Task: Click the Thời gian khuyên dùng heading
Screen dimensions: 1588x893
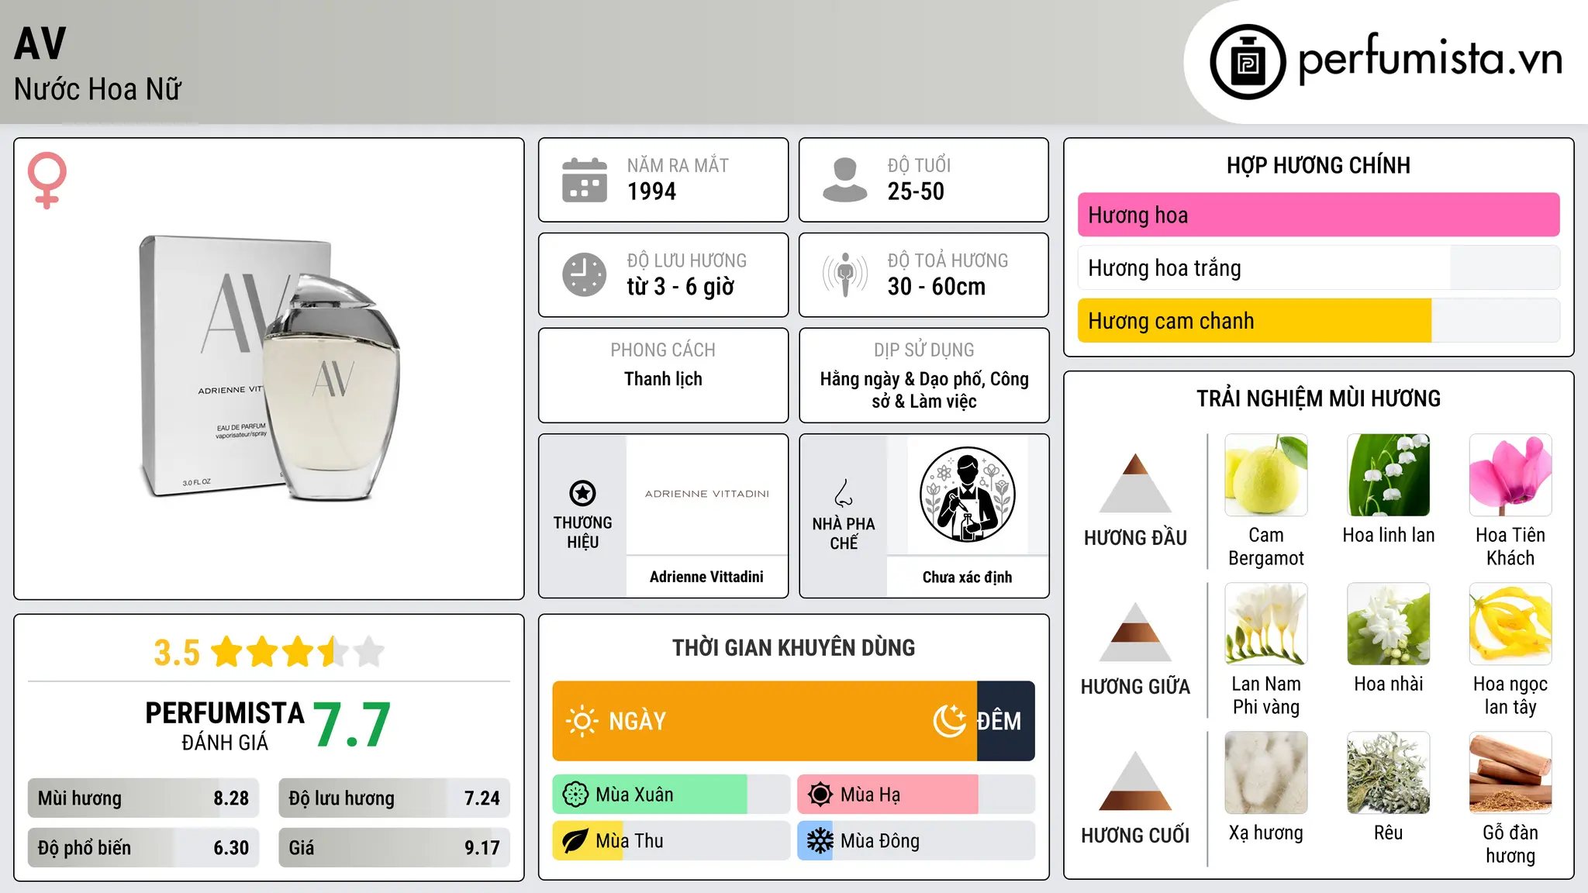Action: pos(793,647)
